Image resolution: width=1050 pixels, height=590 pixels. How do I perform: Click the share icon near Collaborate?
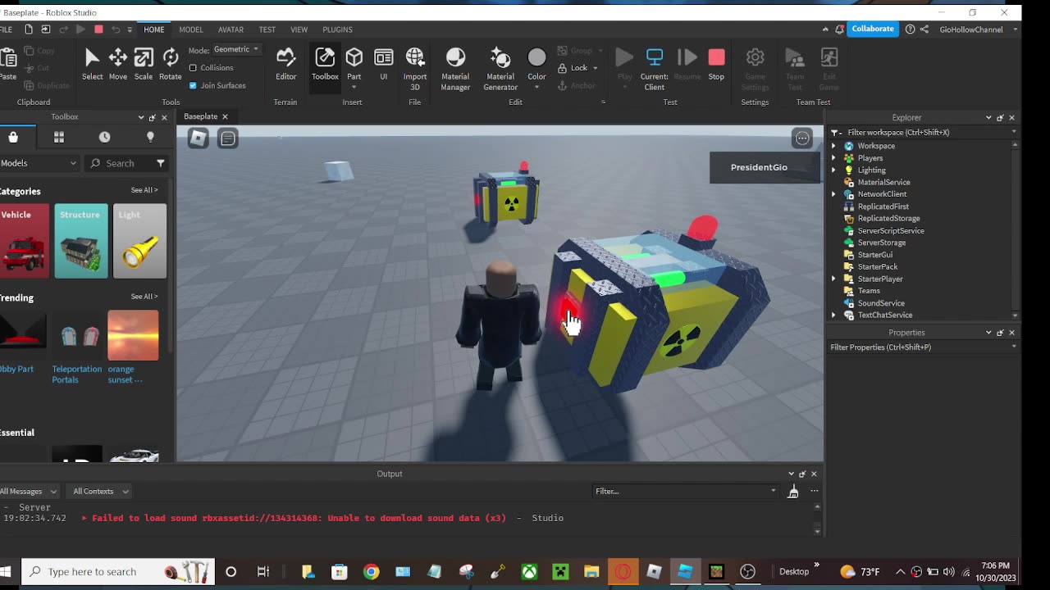[x=924, y=29]
